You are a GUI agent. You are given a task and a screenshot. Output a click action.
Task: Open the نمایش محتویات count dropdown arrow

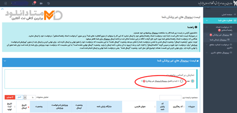coord(25,98)
